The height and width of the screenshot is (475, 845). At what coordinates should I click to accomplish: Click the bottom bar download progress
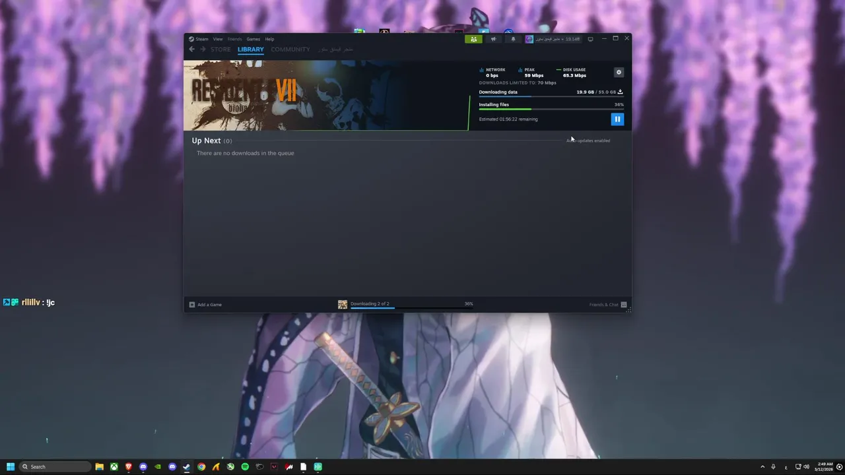pyautogui.click(x=412, y=307)
